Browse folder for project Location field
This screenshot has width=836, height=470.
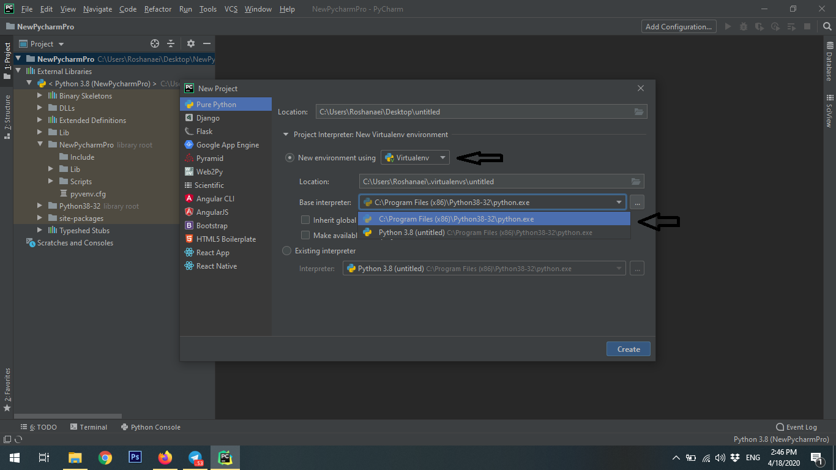[639, 112]
